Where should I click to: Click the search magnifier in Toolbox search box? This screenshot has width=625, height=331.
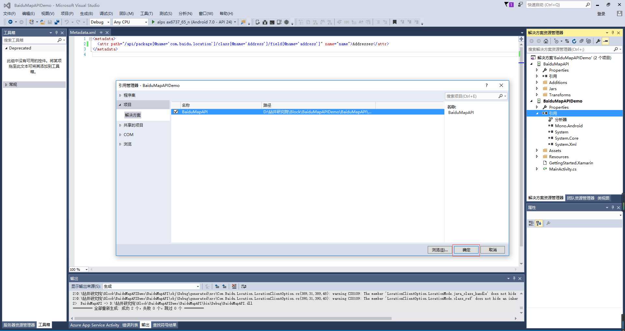[60, 40]
